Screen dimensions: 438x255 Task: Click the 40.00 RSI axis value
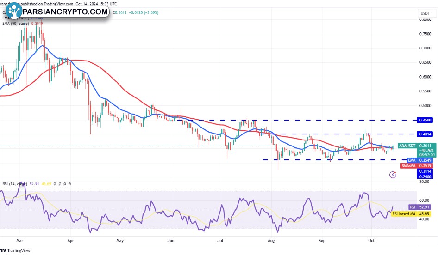tap(424, 219)
